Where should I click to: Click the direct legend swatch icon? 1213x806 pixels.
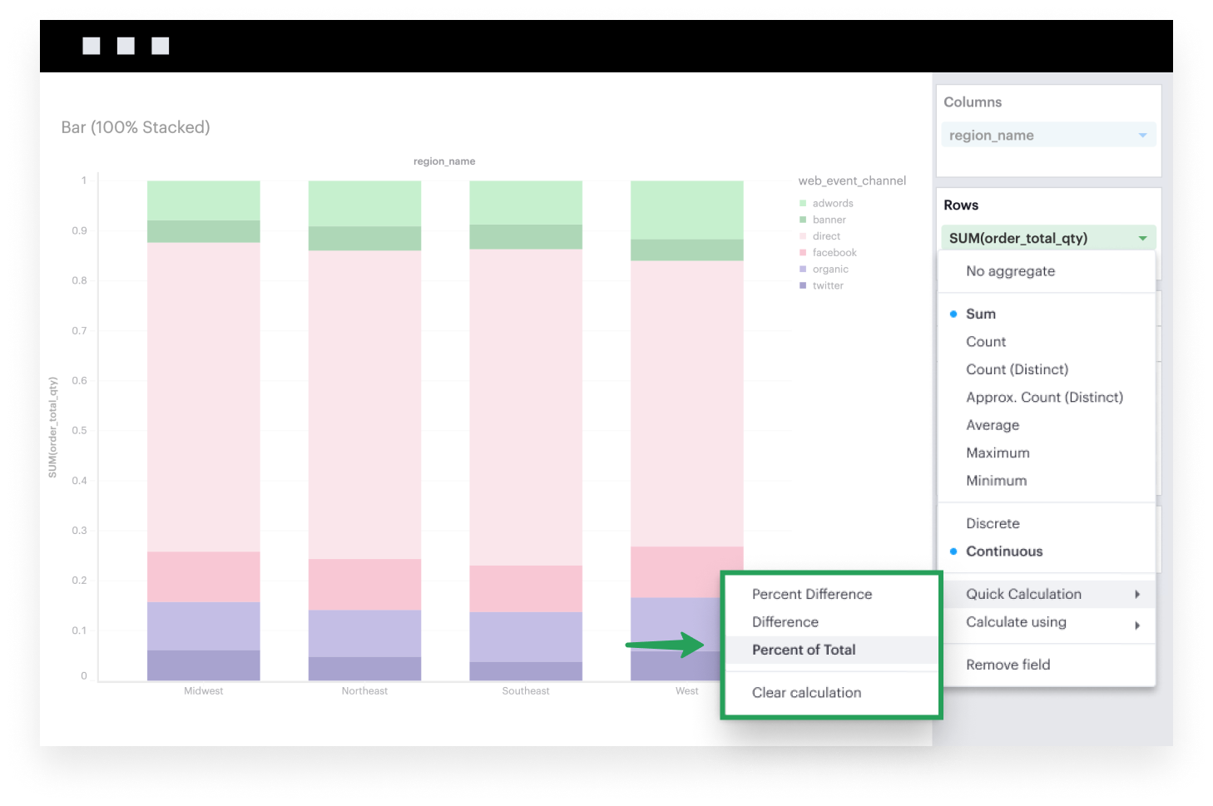(x=803, y=236)
